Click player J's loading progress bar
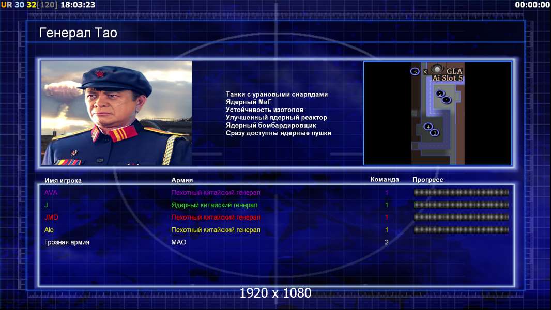Screen dimensions: 551x310 461,205
